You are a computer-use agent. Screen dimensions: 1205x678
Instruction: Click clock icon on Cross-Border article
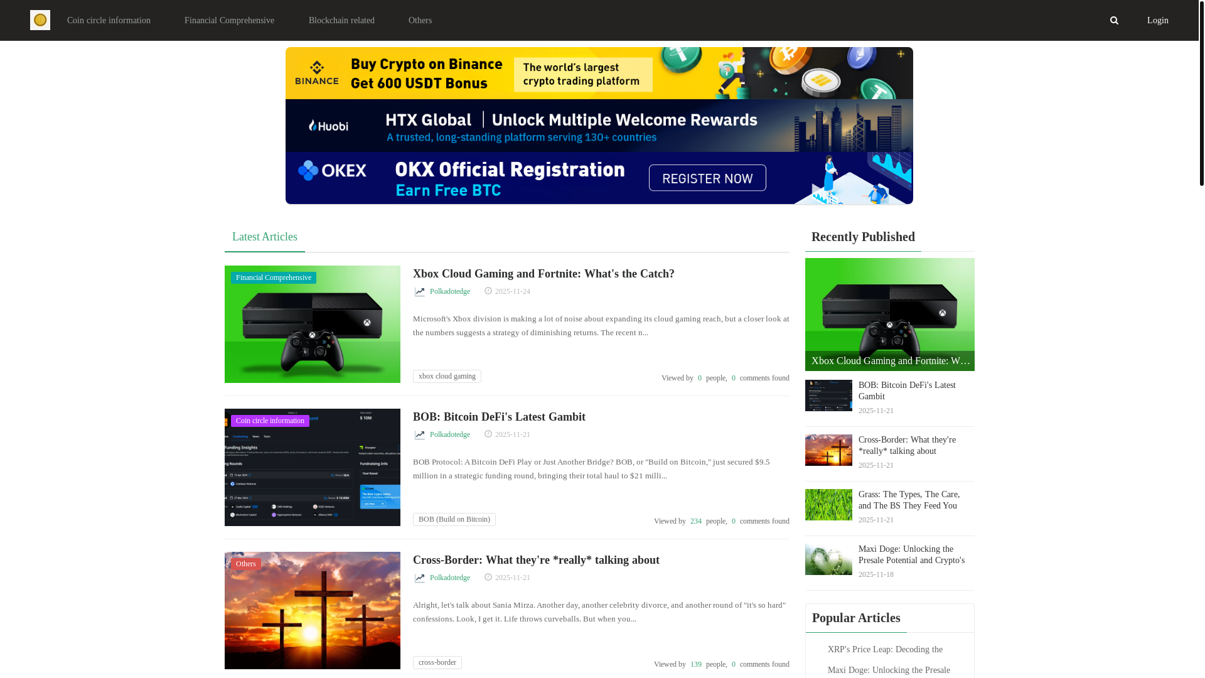tap(488, 577)
